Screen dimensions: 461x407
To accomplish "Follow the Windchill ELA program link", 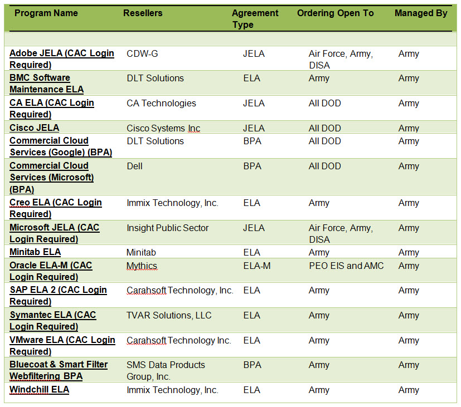I will click(x=40, y=390).
